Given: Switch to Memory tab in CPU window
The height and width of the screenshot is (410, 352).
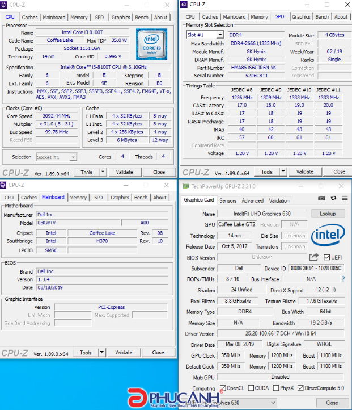Looking at the screenshot, I should 79,18.
